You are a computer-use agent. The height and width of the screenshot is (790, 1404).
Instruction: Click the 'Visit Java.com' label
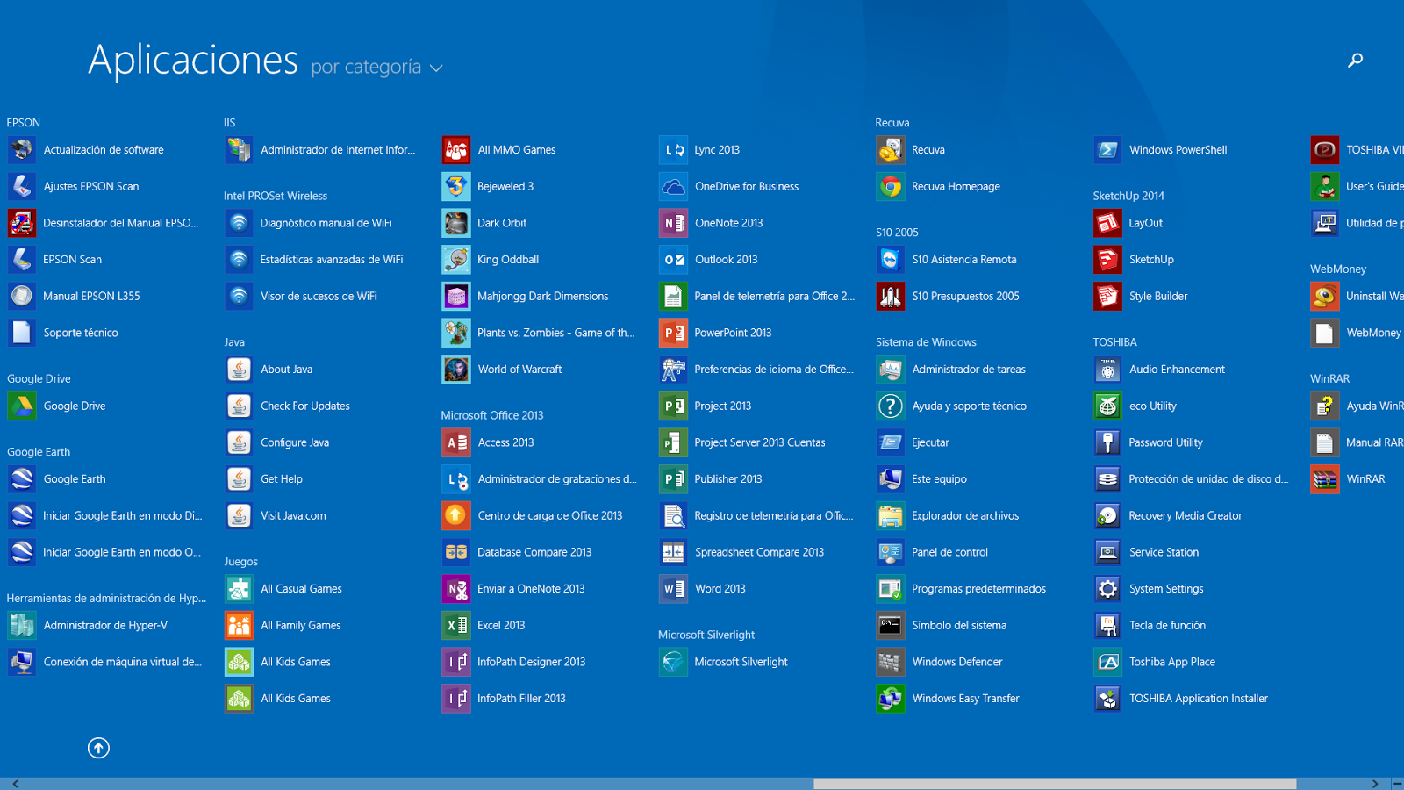coord(293,516)
